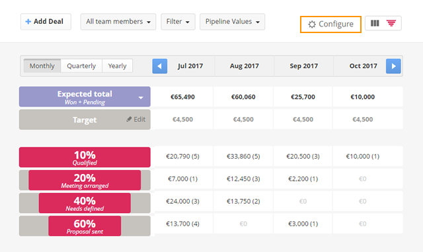
Task: Click the 40% Needs defined funnel bar
Action: [x=85, y=203]
